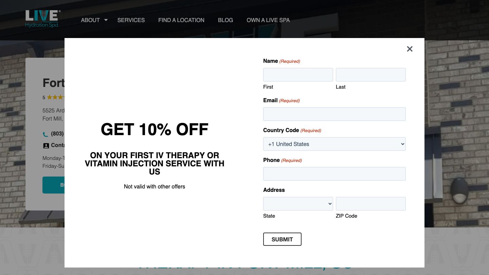Submit the discount form
The height and width of the screenshot is (275, 489).
click(x=282, y=239)
